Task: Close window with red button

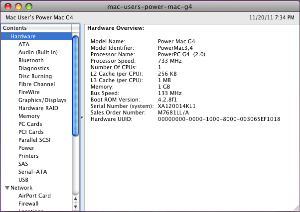Action: point(8,6)
